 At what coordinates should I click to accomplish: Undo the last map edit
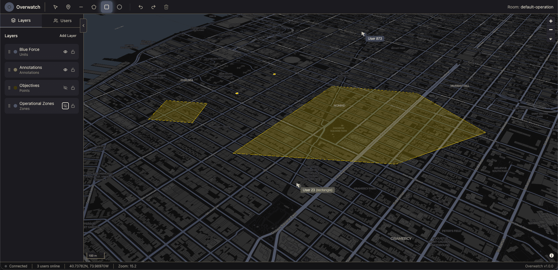140,7
